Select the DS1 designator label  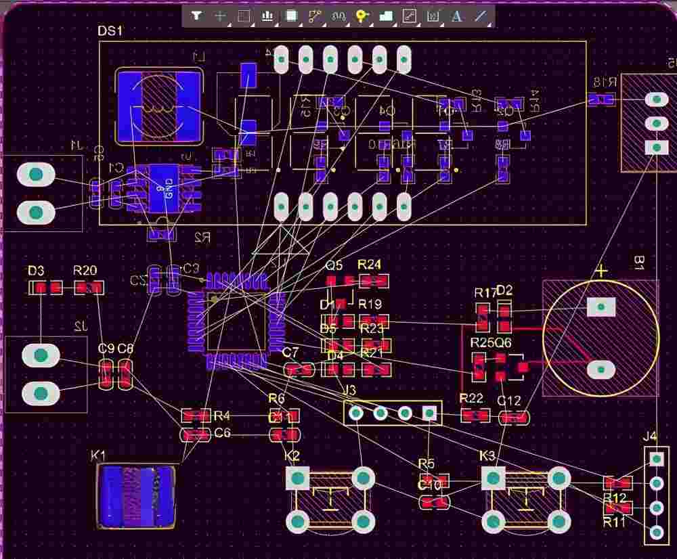(110, 30)
